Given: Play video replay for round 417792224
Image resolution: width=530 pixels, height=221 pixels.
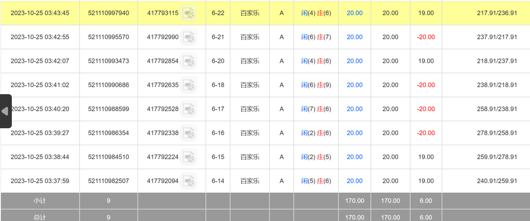Looking at the screenshot, I should point(189,157).
